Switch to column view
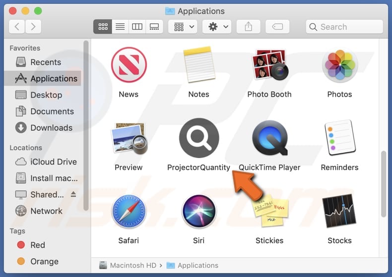This screenshot has width=392, height=277. pyautogui.click(x=137, y=26)
